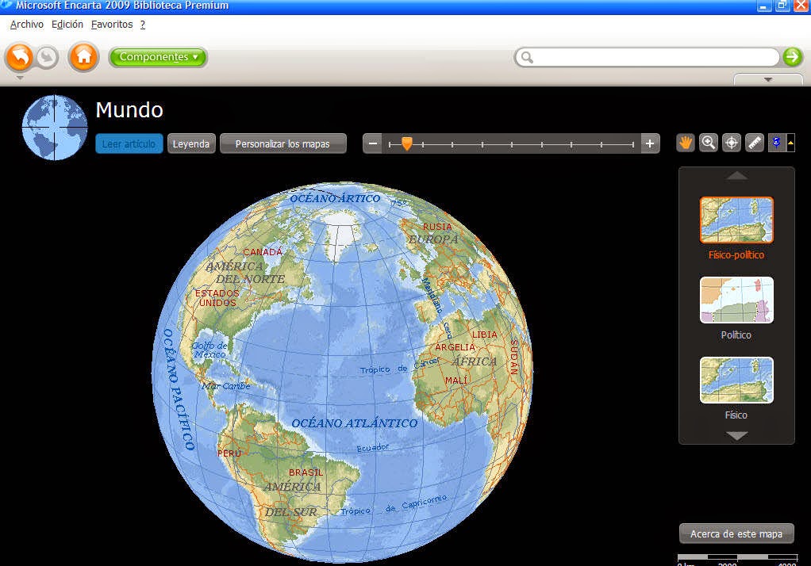Click the Mundo title text
811x566 pixels.
129,109
